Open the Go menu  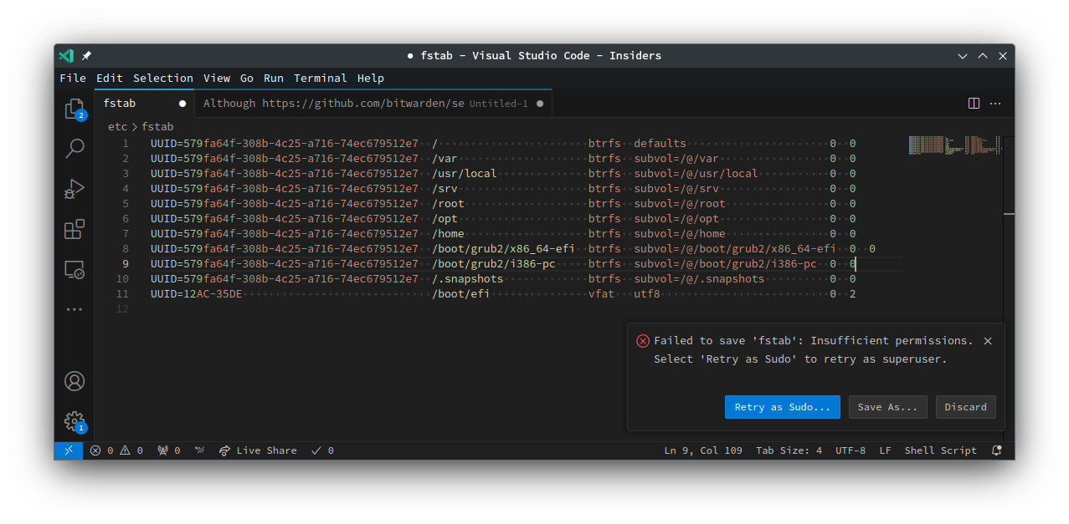(247, 78)
